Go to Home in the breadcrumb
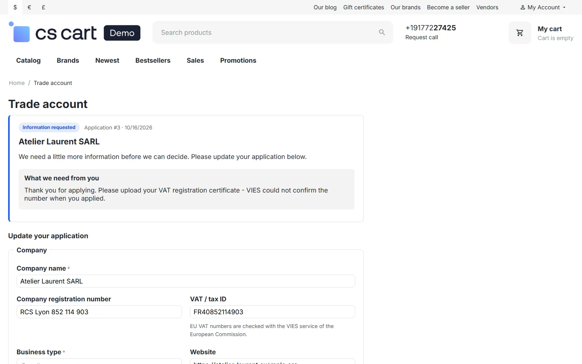The height and width of the screenshot is (364, 582). pyautogui.click(x=17, y=83)
